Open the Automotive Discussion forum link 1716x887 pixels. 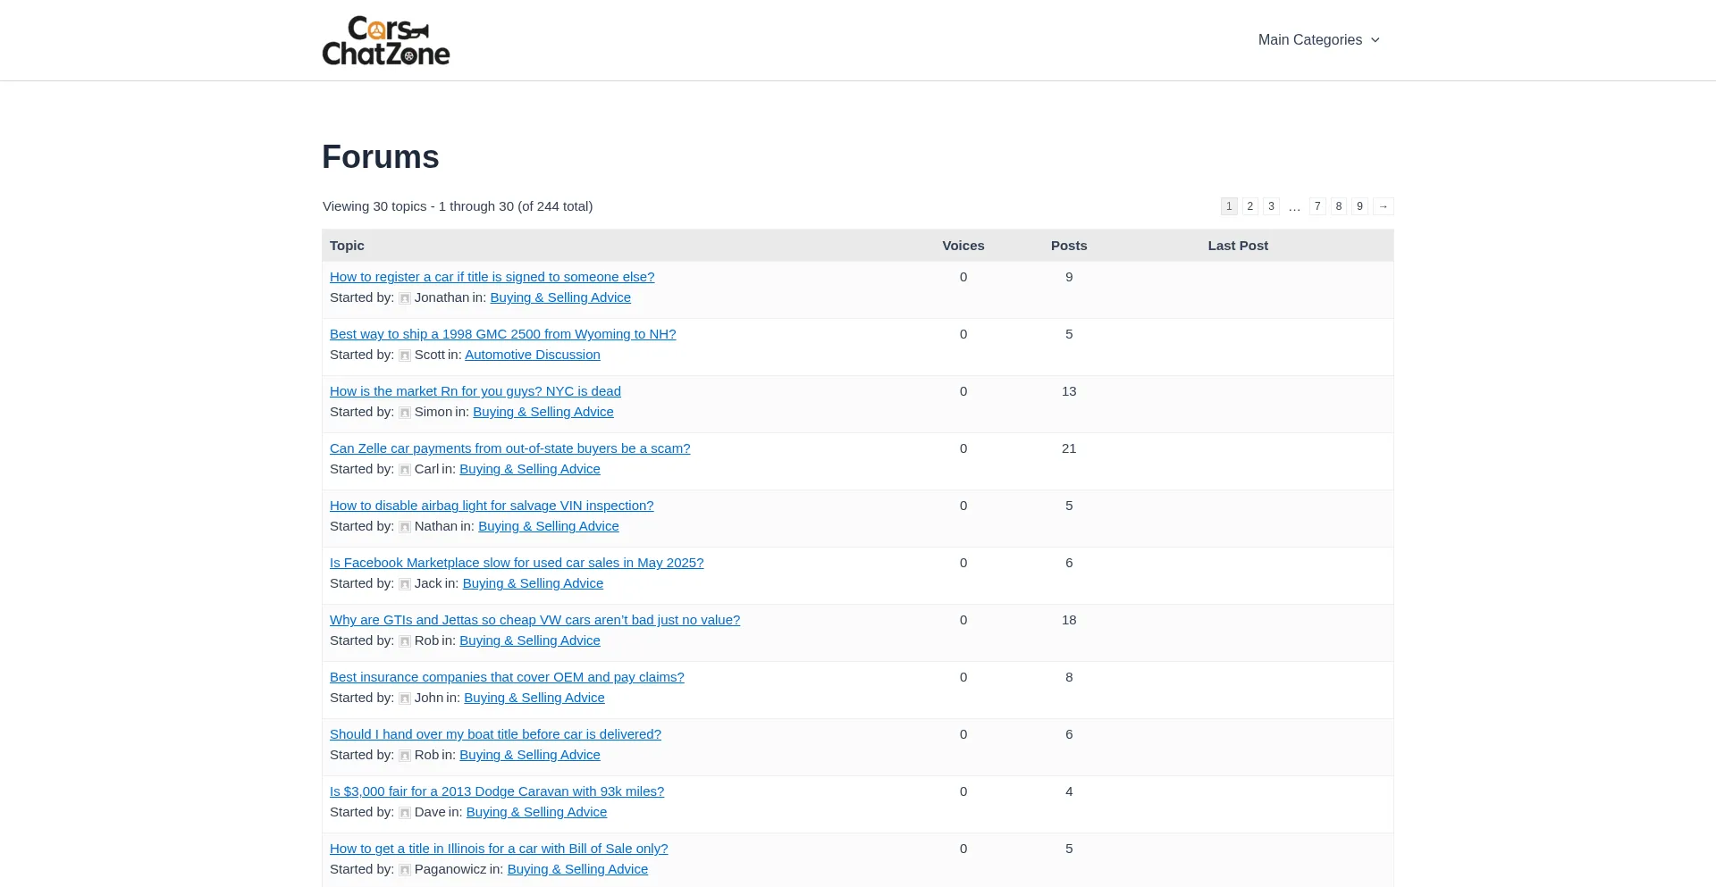point(532,355)
